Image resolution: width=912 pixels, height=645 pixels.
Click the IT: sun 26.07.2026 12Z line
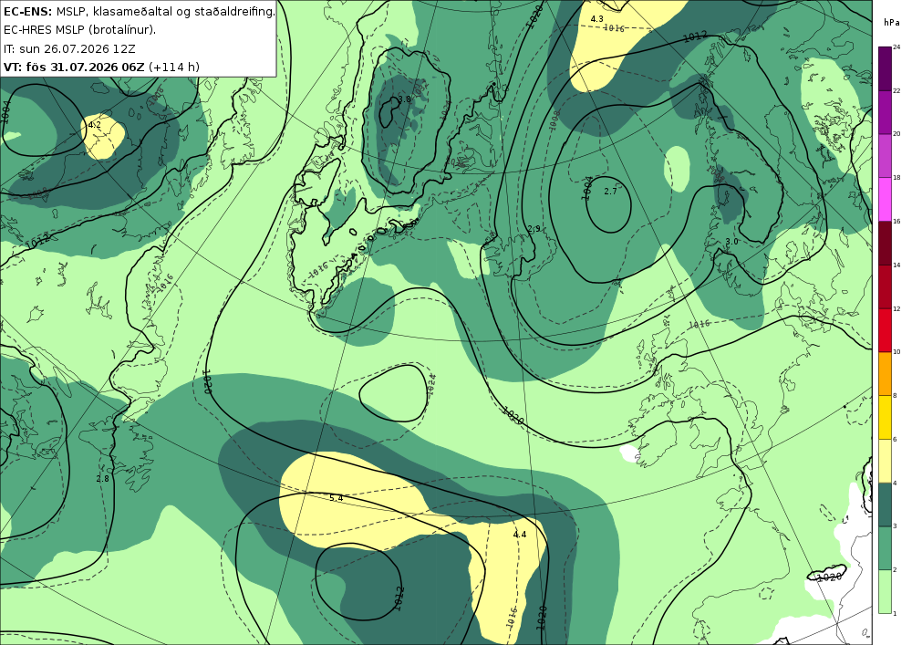(69, 48)
